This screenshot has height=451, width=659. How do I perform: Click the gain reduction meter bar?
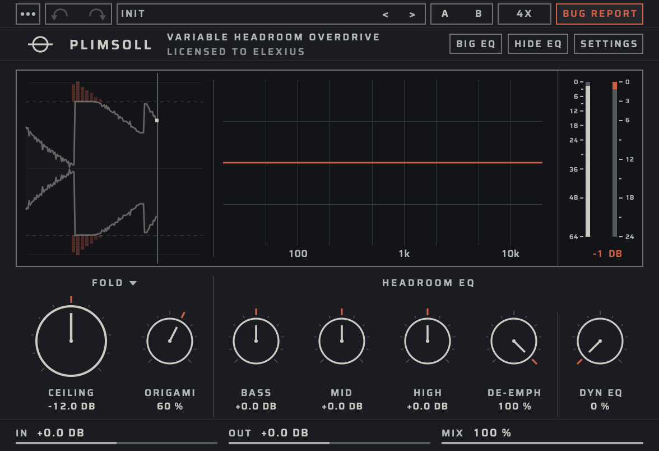tap(614, 159)
